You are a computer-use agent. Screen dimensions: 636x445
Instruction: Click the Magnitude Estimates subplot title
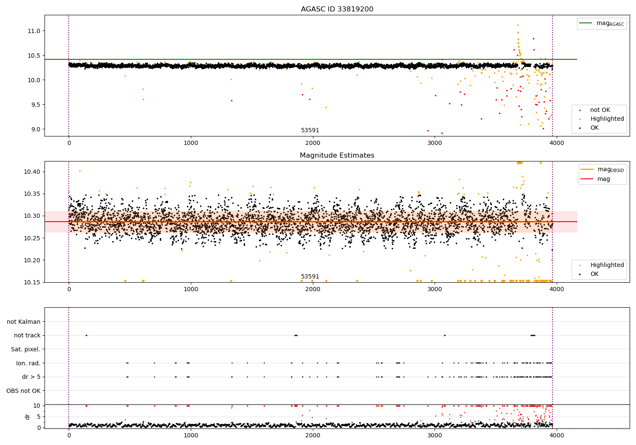pyautogui.click(x=337, y=156)
